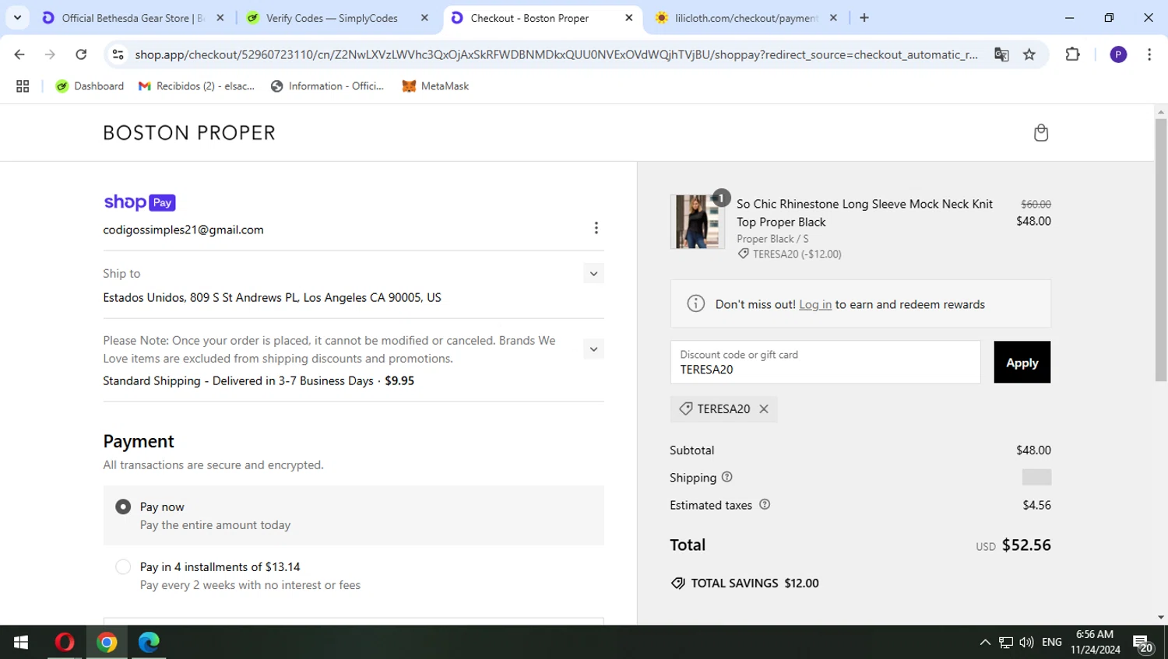1168x659 pixels.
Task: Open tab search dropdown arrow
Action: (x=17, y=18)
